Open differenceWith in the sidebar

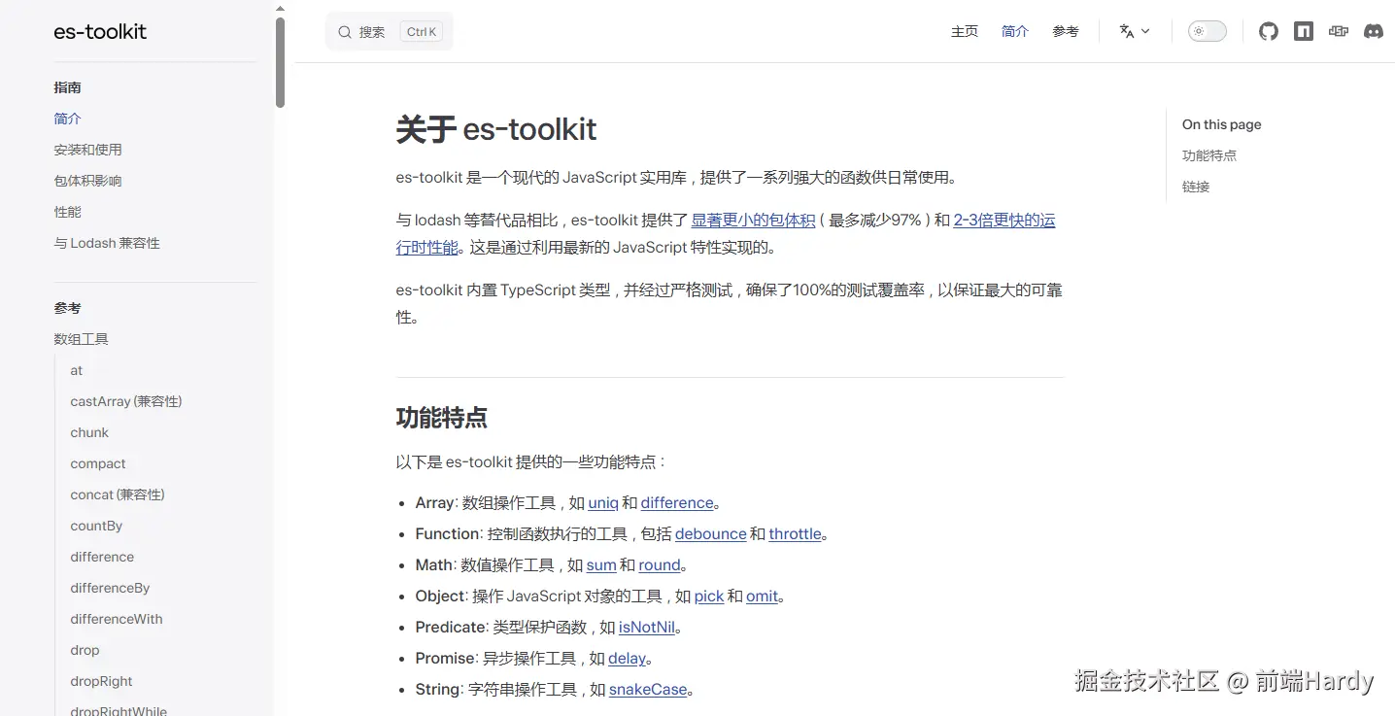coord(117,619)
